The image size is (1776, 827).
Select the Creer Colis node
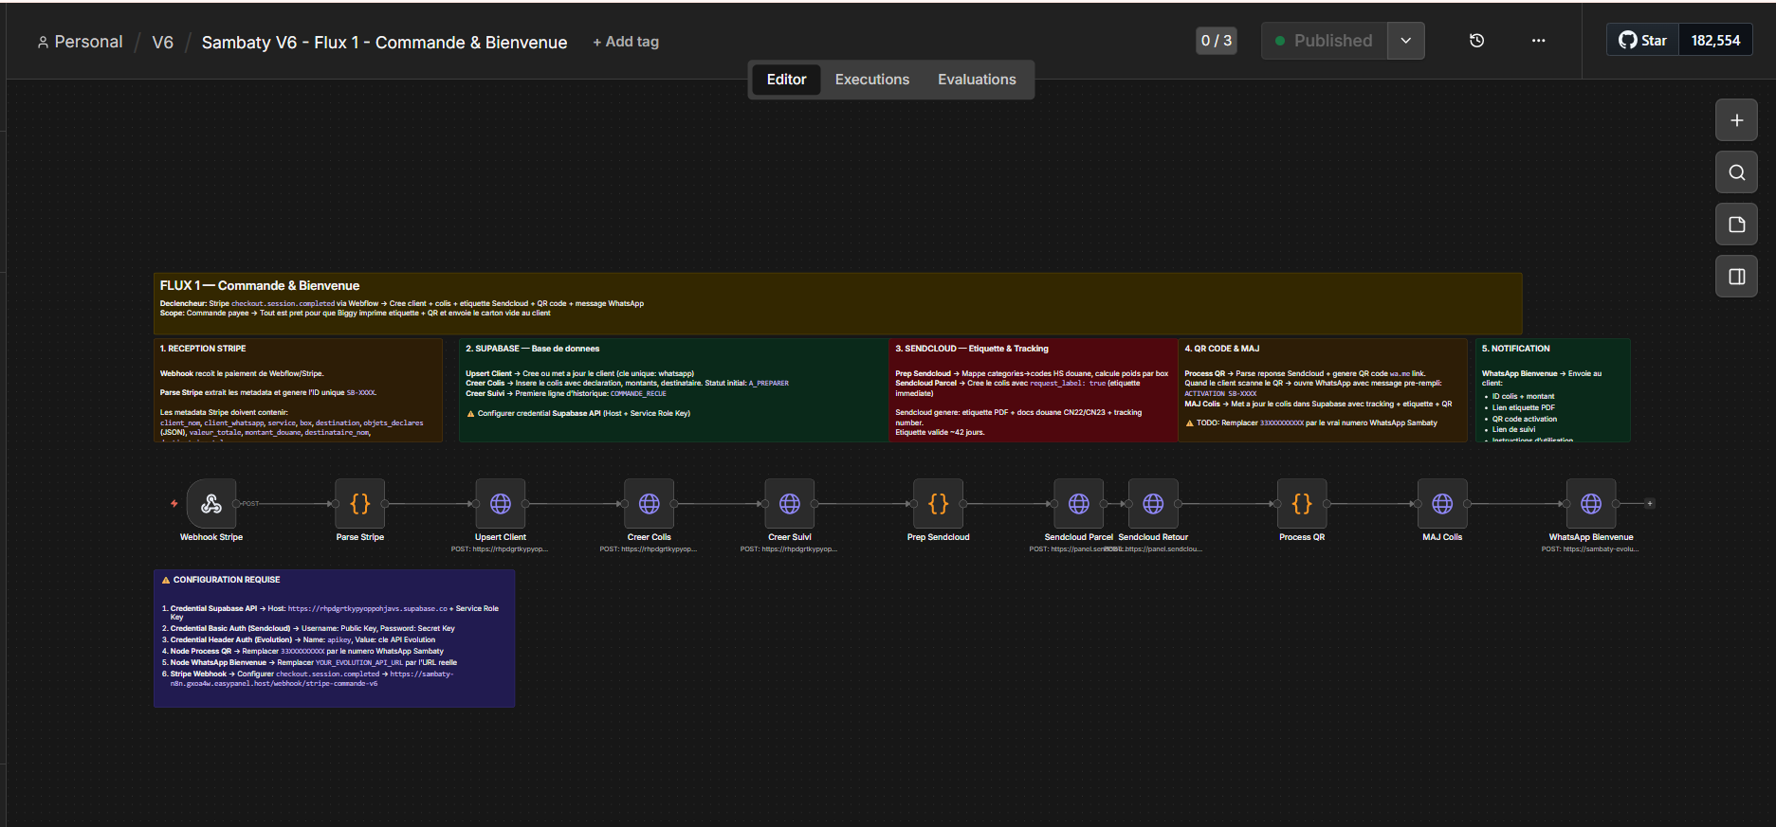tap(650, 504)
